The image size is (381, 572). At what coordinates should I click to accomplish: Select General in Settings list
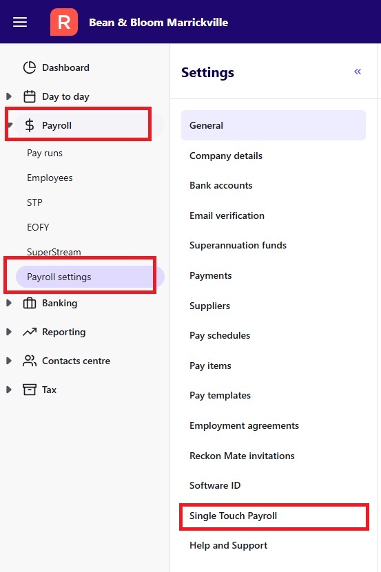(x=274, y=125)
